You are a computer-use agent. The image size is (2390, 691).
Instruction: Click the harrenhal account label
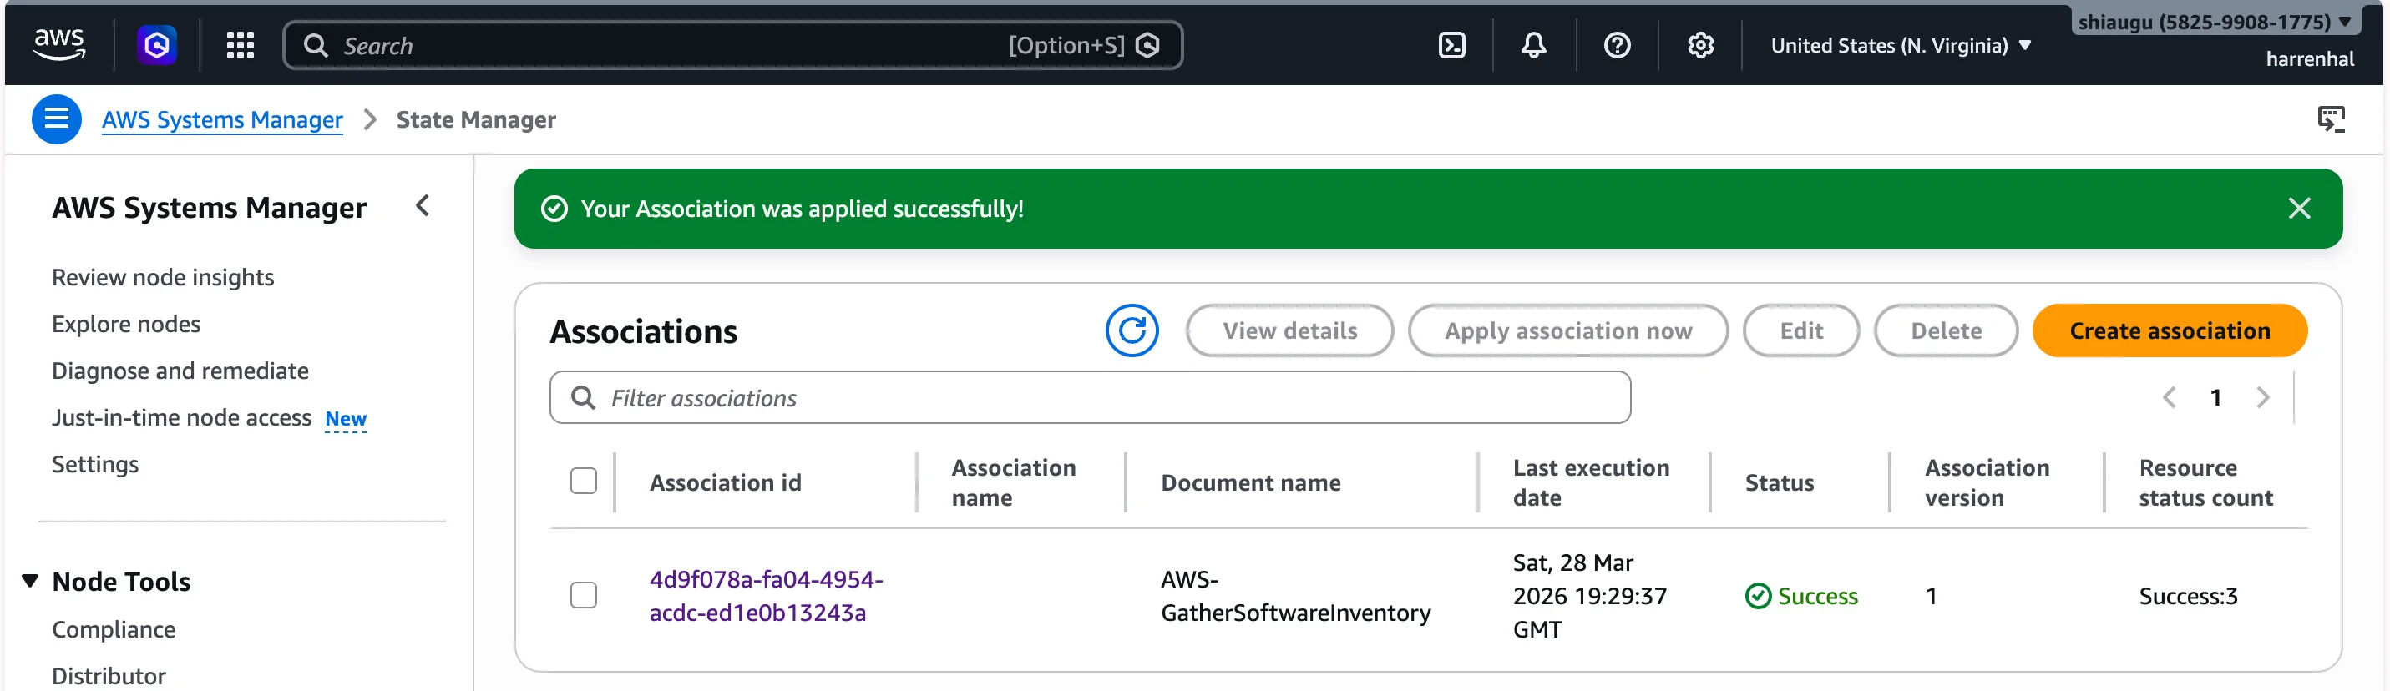[2310, 59]
